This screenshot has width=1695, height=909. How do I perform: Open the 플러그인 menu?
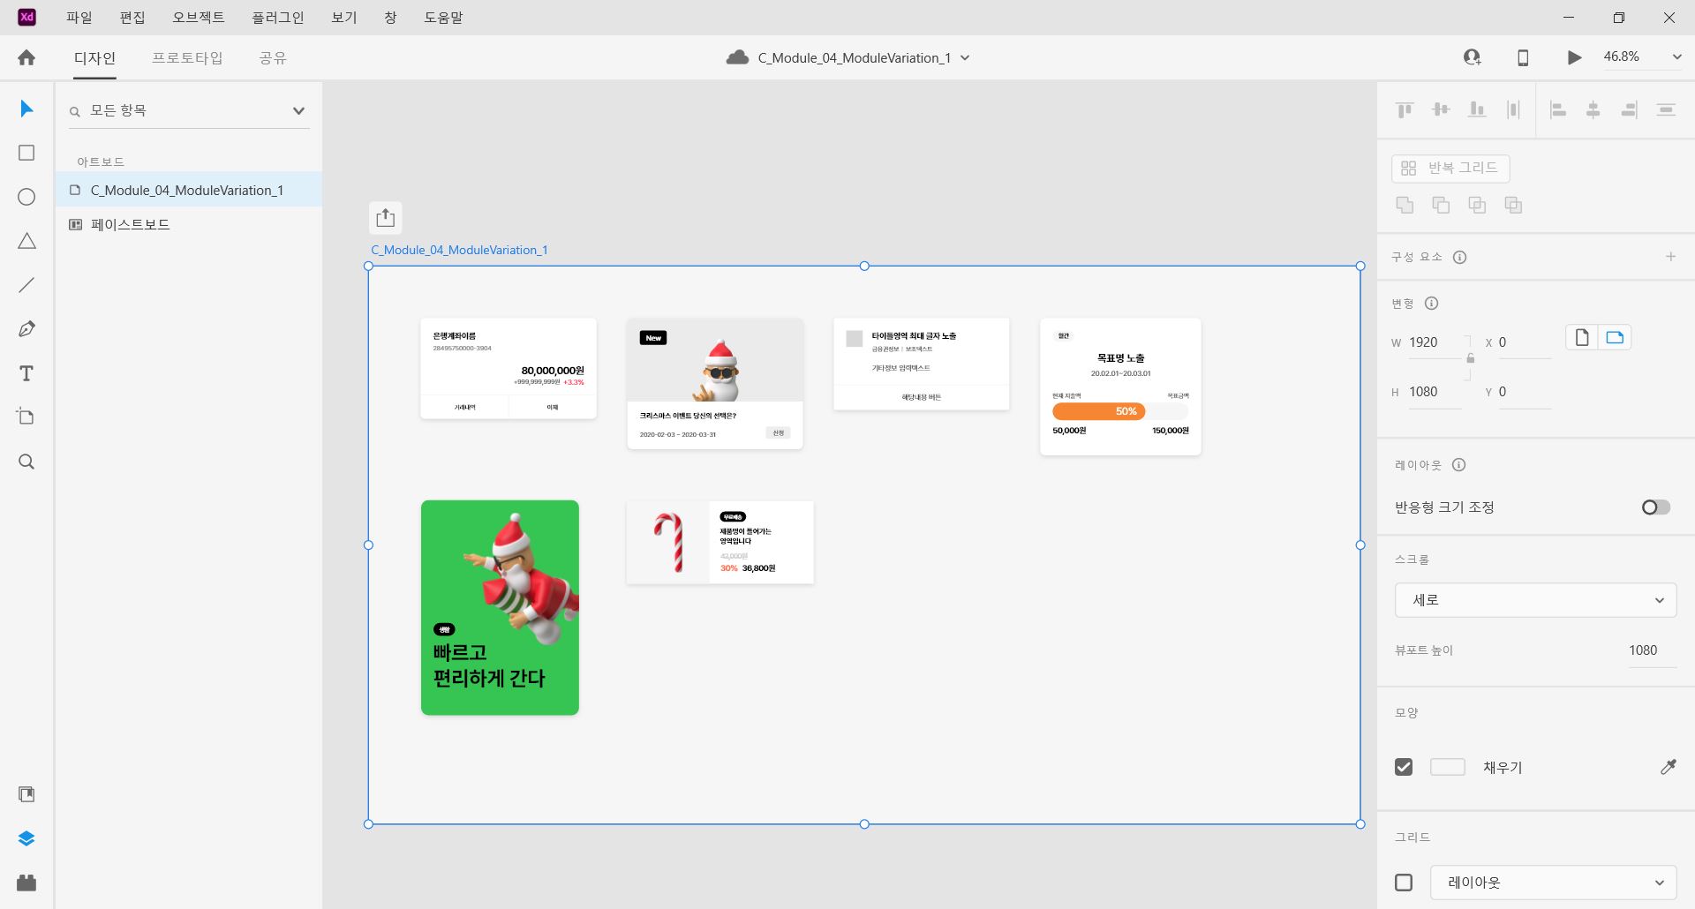click(x=278, y=18)
